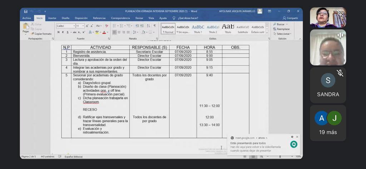
Task: Toggle italic K formatting
Action: coord(63,32)
